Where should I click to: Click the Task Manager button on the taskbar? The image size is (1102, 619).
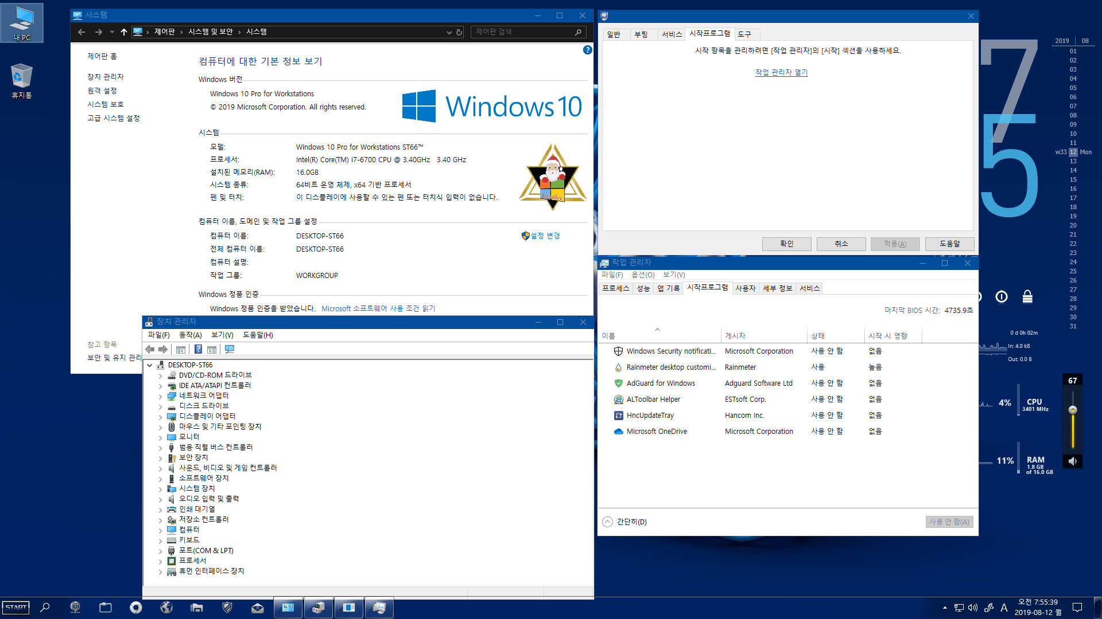pyautogui.click(x=379, y=608)
